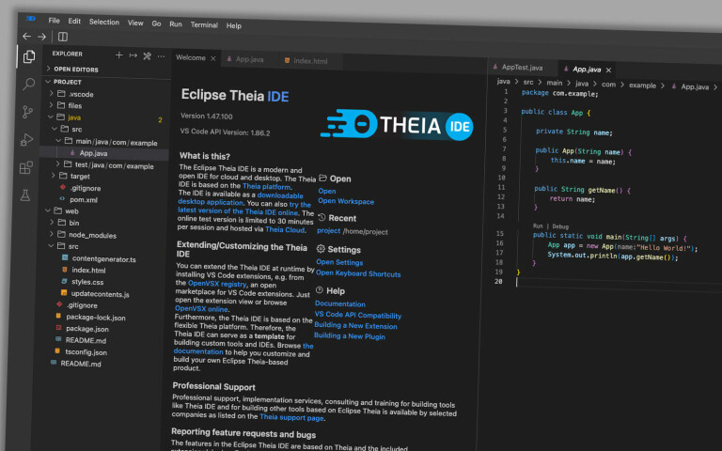The height and width of the screenshot is (451, 722).
Task: Click line number 20 in the editor gutter
Action: (498, 281)
